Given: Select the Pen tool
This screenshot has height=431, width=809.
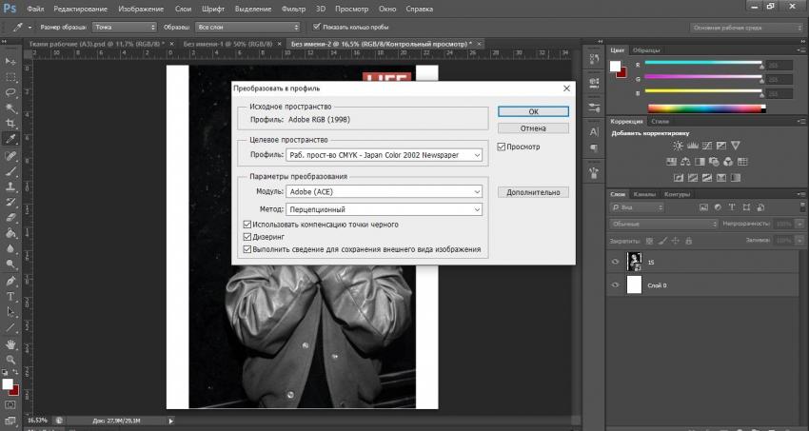Looking at the screenshot, I should 11,281.
